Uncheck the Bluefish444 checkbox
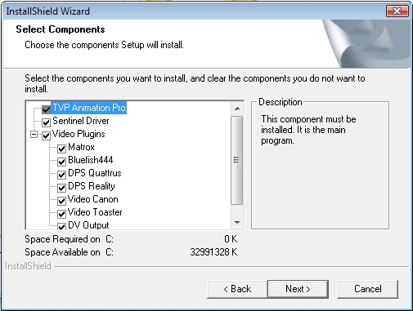Viewport: 413px width, 311px height. [61, 162]
